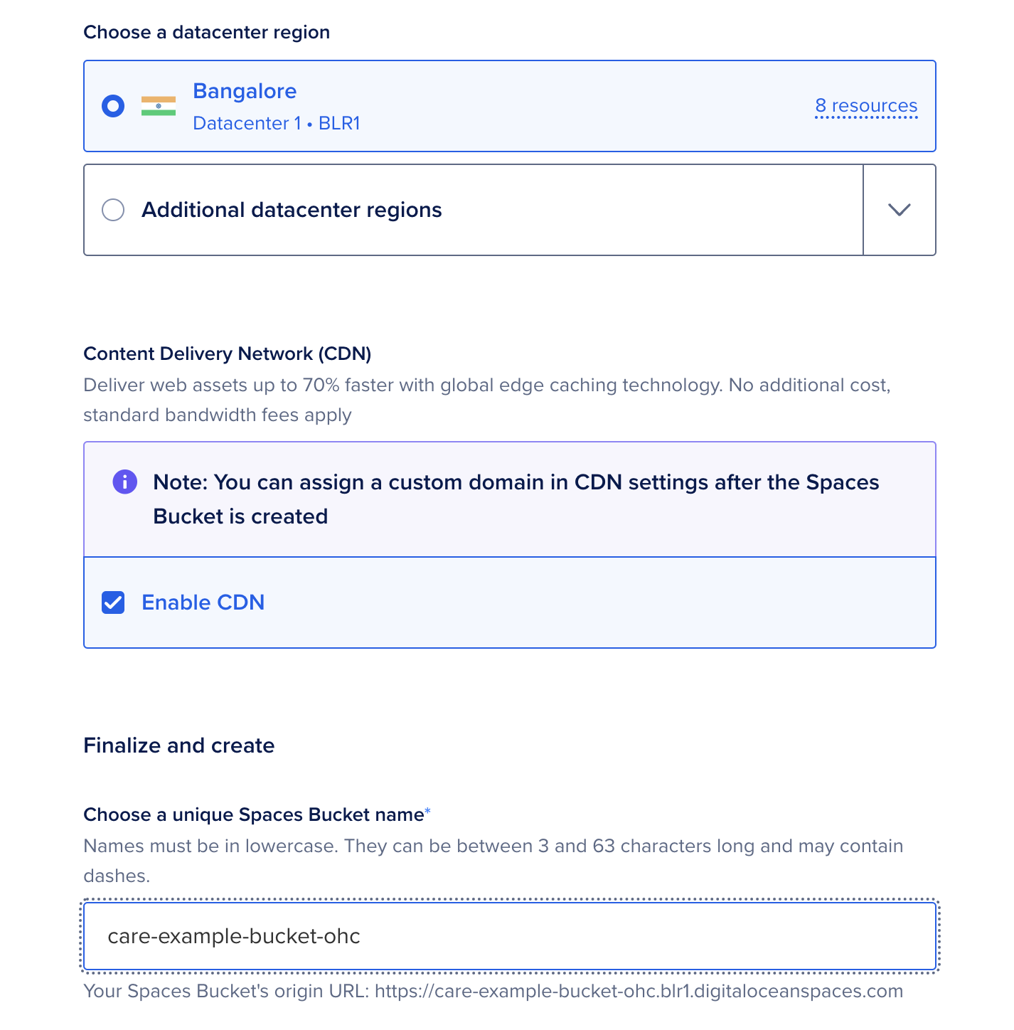
Task: Click the "Content Delivery Network (CDN)" heading
Action: (228, 354)
